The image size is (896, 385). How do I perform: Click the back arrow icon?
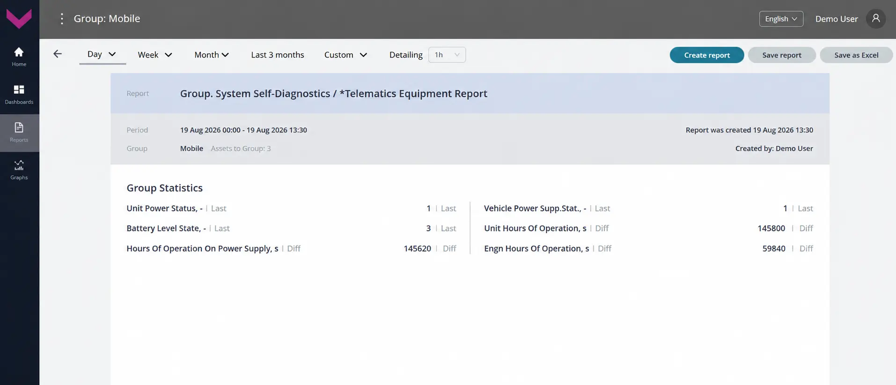58,54
